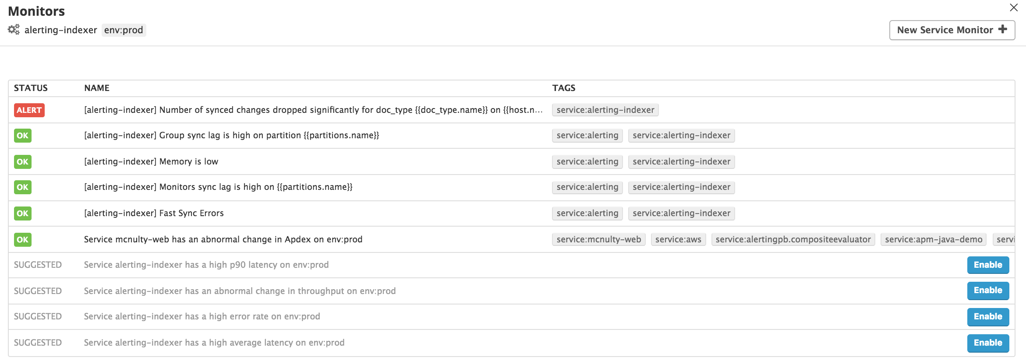The width and height of the screenshot is (1026, 364).
Task: Open the Number of synced changes dropped monitor
Action: [313, 110]
